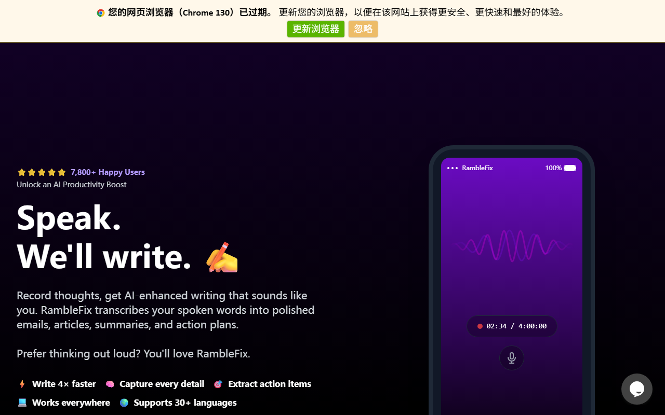
Task: Click the 7,800+ Happy Users text
Action: click(108, 172)
